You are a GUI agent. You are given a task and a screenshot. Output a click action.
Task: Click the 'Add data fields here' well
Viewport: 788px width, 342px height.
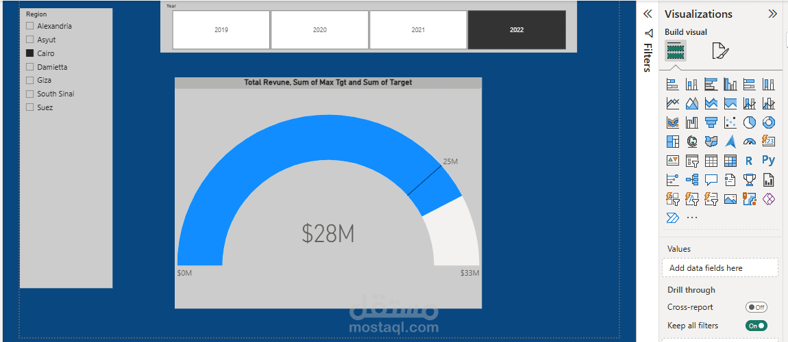(720, 267)
